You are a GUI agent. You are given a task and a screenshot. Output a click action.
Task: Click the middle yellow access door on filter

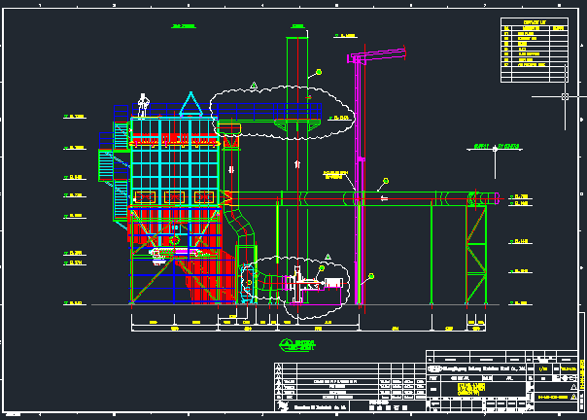pos(175,197)
